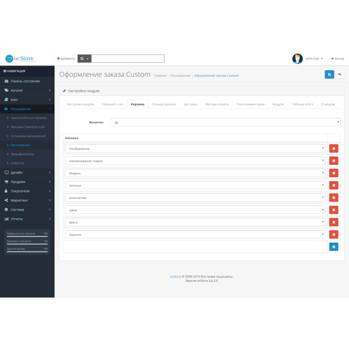349x349 pixels.
Task: Remove the Модель column with its red delete button
Action: [333, 173]
